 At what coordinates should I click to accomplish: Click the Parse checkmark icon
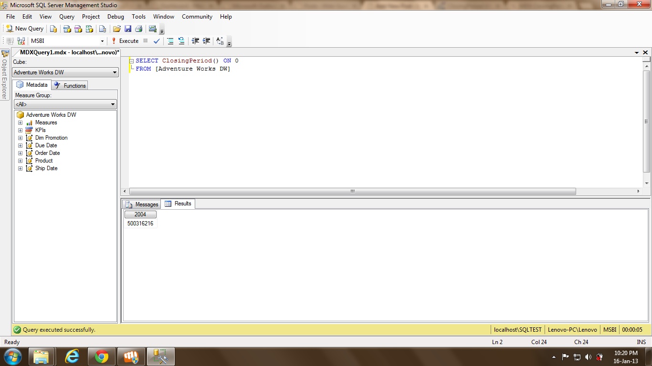pos(157,41)
